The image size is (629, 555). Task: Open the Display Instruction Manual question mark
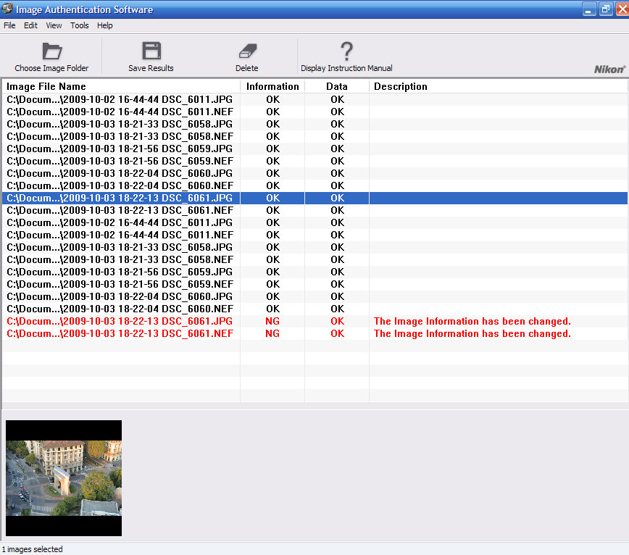coord(346,51)
